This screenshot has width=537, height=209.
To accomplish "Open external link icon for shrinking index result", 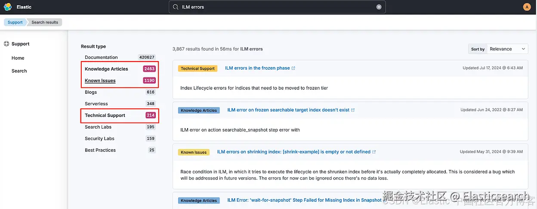I will pos(374,152).
